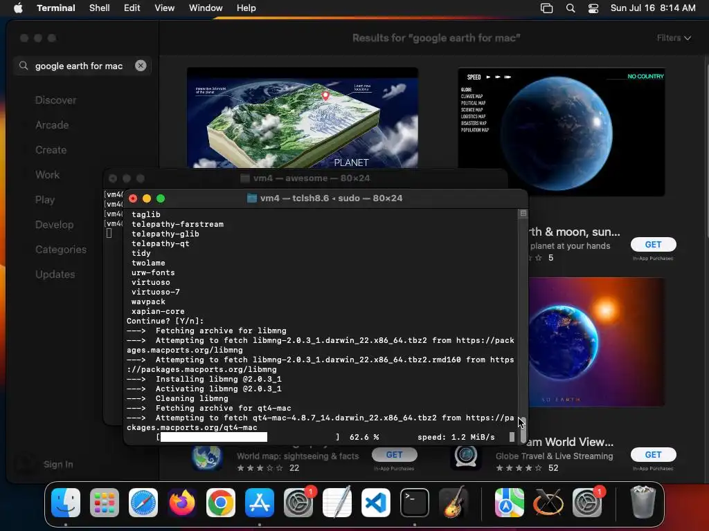Open the Shell menu
This screenshot has width=709, height=531.
pos(100,8)
